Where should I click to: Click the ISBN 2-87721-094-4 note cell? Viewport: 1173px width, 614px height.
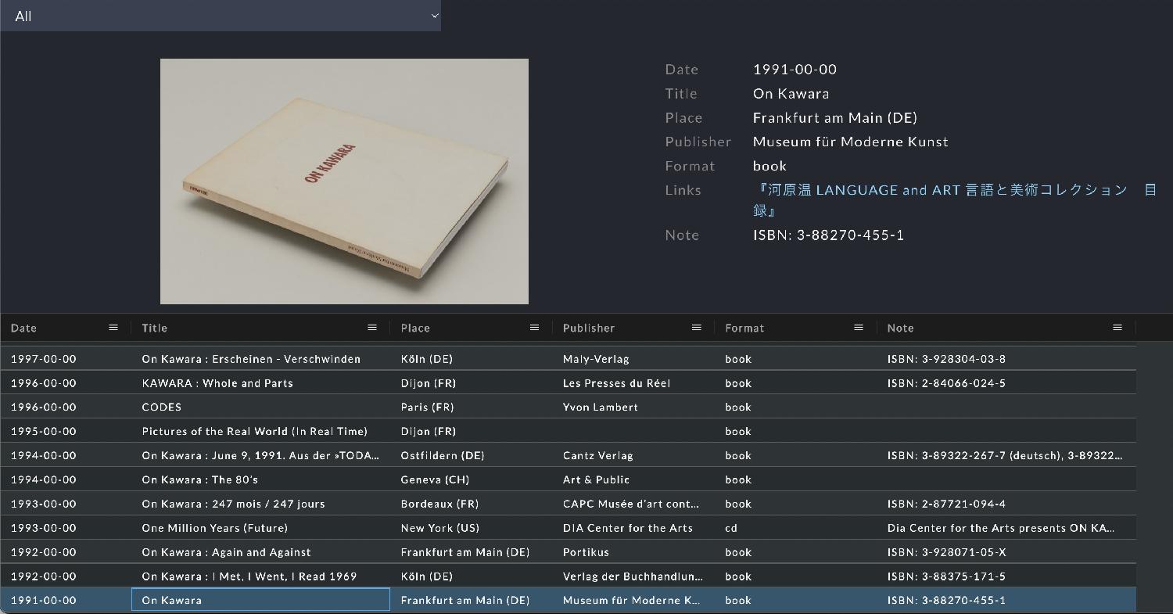[946, 504]
